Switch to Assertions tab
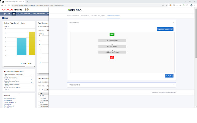This screenshot has height=123, width=197. (85, 16)
